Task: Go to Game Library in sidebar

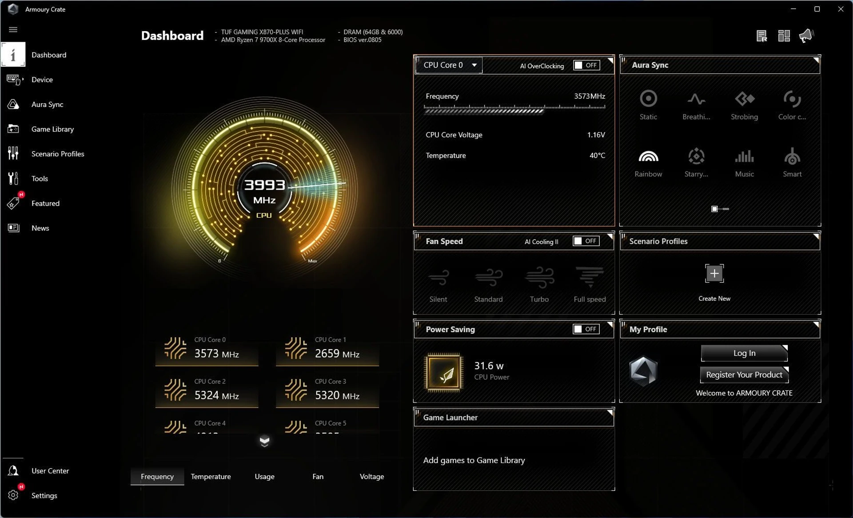Action: pyautogui.click(x=52, y=129)
